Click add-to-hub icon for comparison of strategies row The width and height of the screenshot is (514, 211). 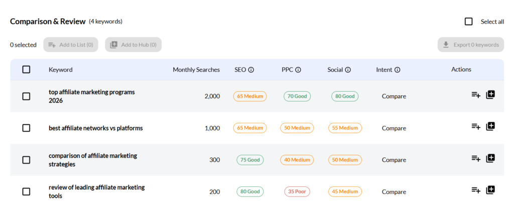tap(490, 158)
